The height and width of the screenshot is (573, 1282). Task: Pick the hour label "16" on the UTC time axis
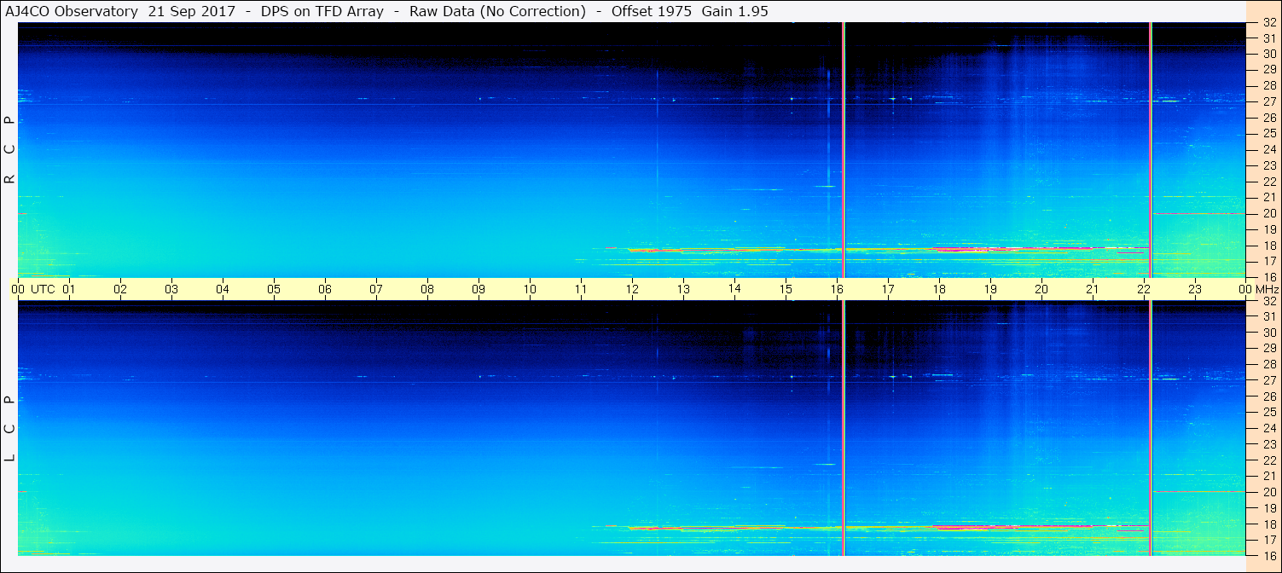pos(837,289)
